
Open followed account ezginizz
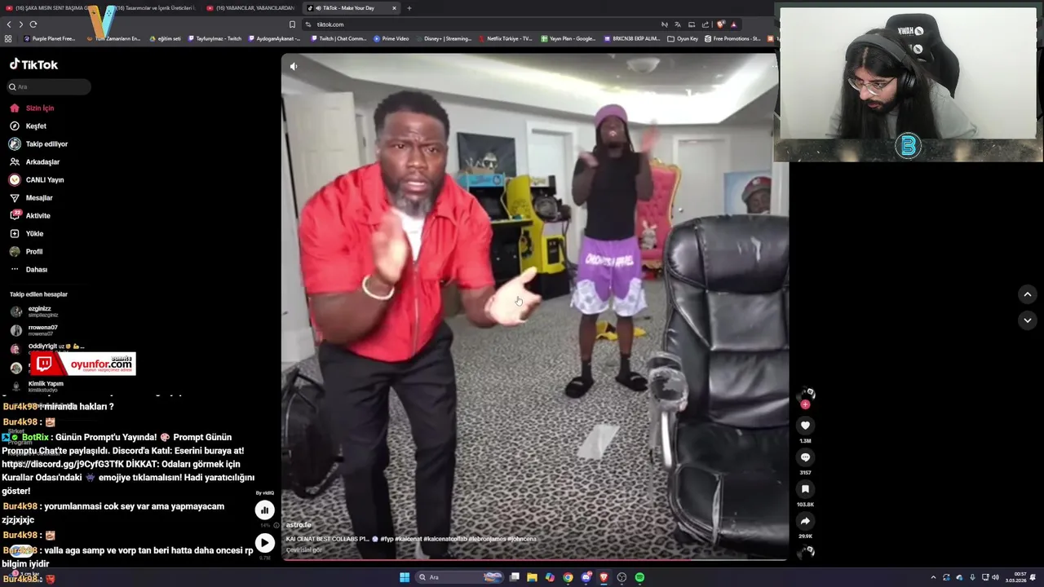click(34, 311)
